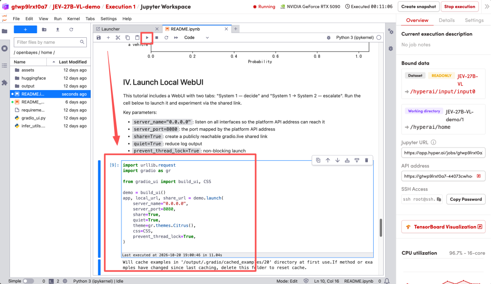
Task: Add a new tab with the plus button
Action: coord(235,29)
